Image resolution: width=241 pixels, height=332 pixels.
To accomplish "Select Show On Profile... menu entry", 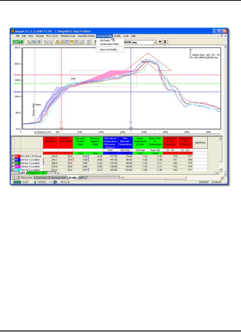I will point(109,50).
